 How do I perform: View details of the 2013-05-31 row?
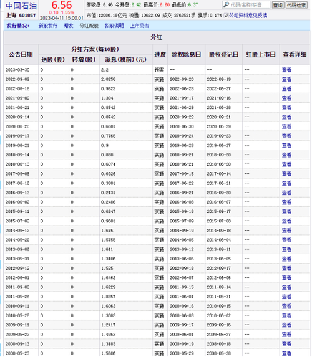pos(286,259)
